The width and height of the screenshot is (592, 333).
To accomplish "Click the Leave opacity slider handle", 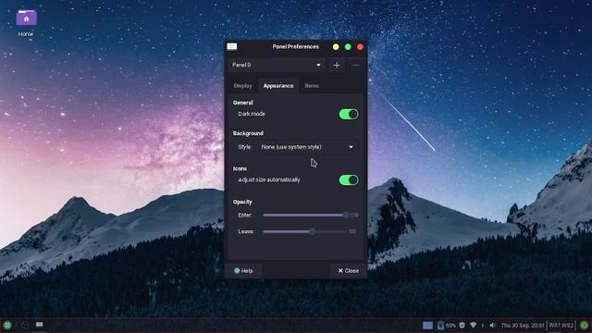I will click(313, 231).
